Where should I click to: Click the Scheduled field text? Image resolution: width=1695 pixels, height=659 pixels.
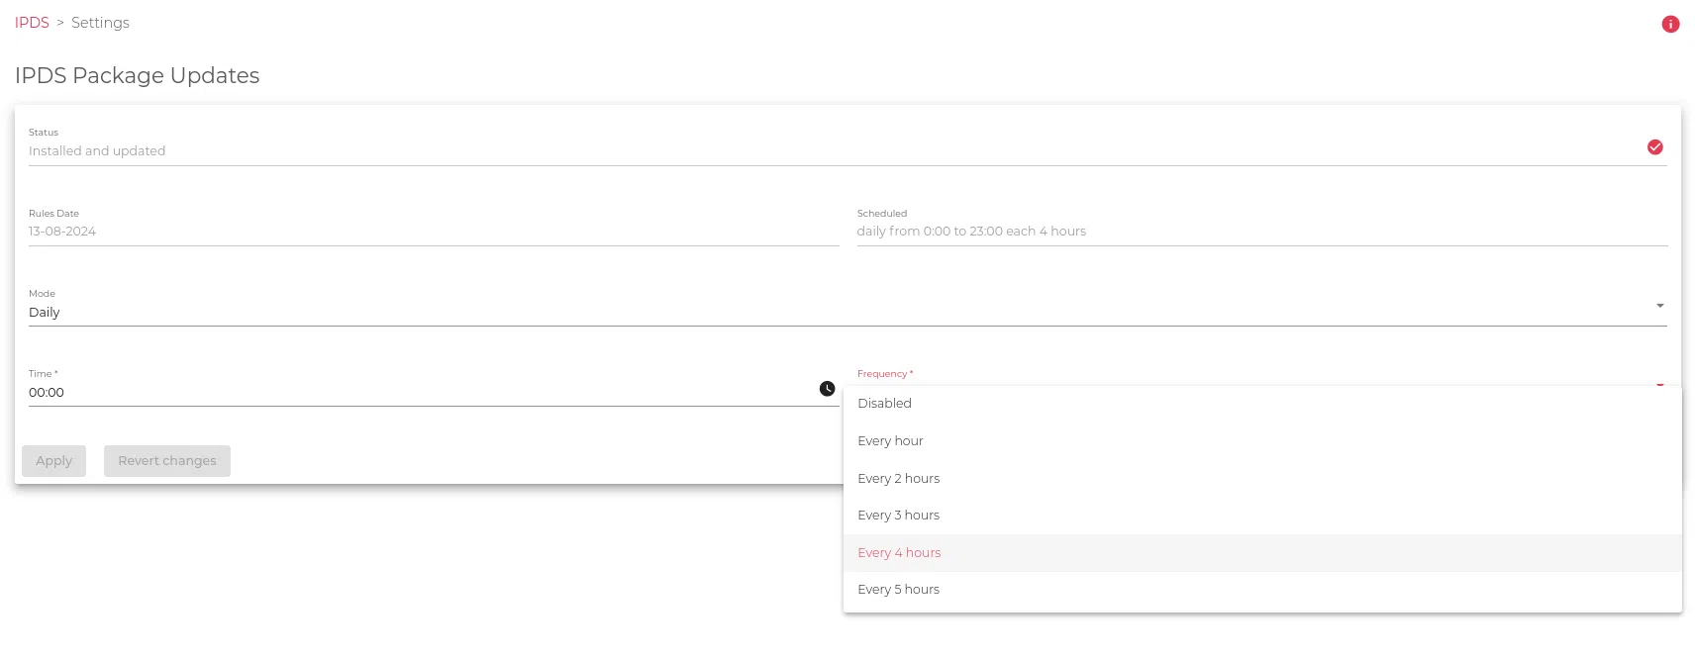(970, 232)
